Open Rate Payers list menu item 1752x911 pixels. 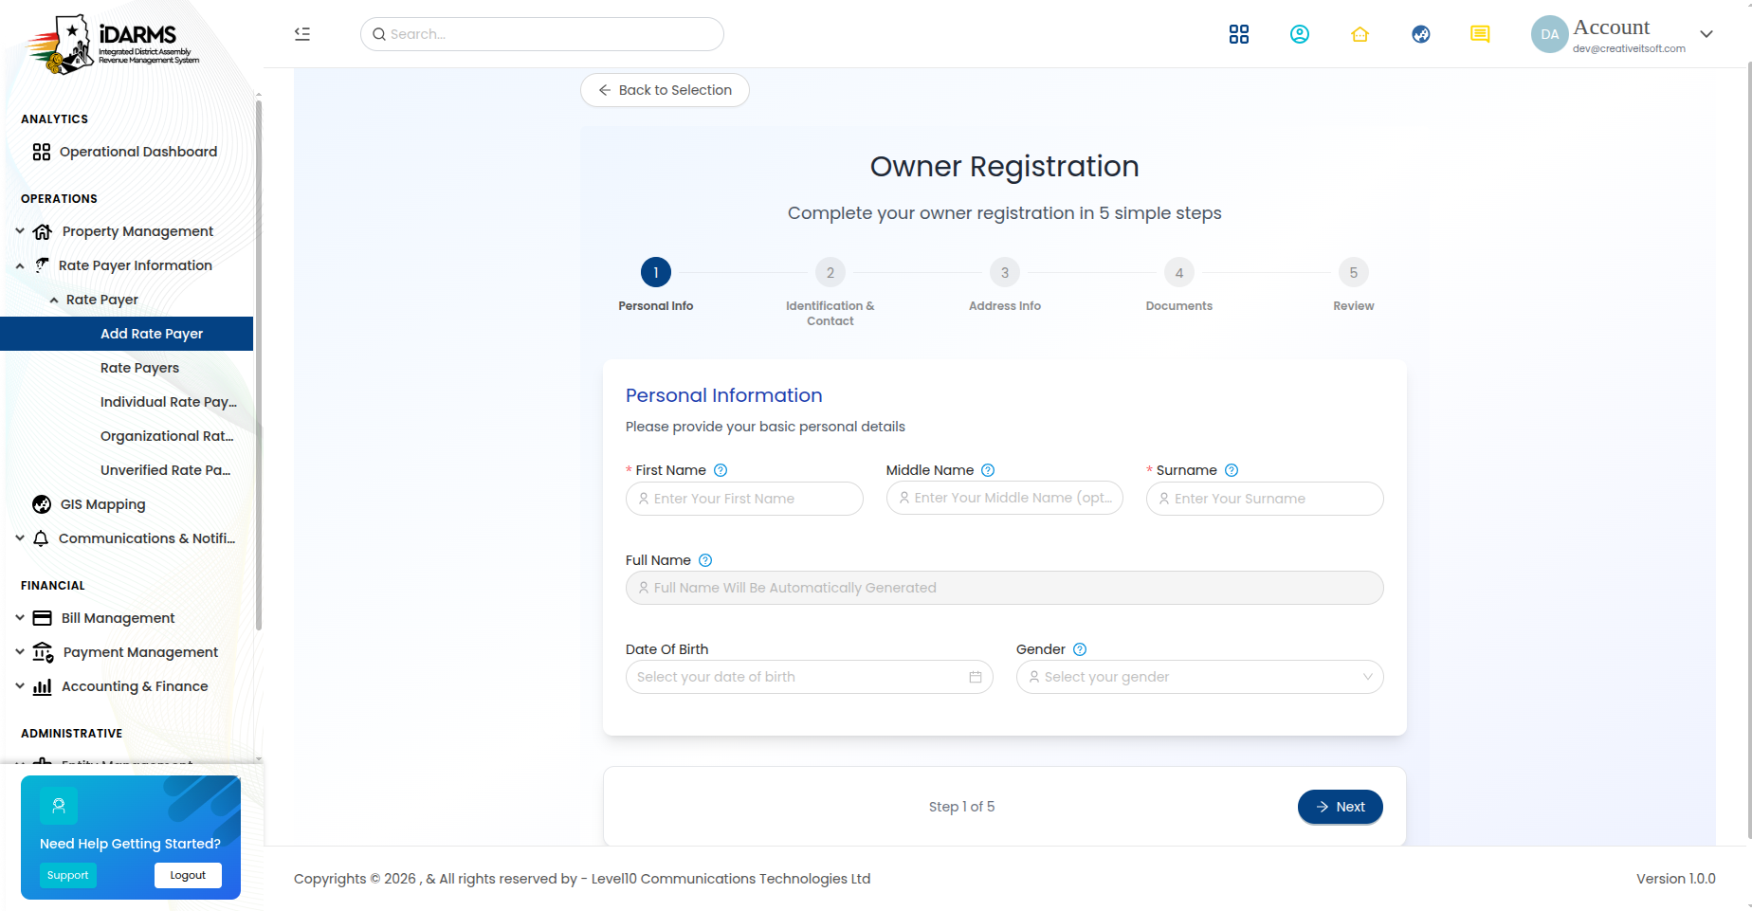[x=139, y=368]
